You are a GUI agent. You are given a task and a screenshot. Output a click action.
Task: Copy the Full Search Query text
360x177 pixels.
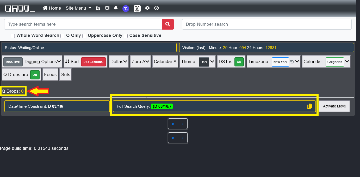(309, 106)
